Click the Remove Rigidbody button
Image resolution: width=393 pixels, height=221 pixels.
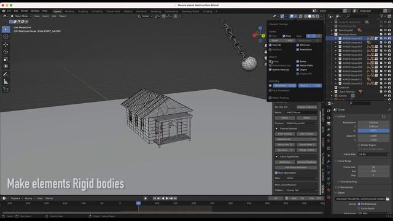[x=307, y=162]
